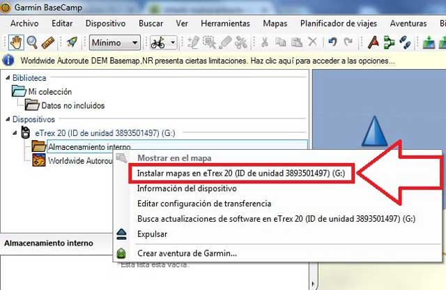This screenshot has height=290, width=446.
Task: Create a new track footprints icon
Action: (405, 43)
